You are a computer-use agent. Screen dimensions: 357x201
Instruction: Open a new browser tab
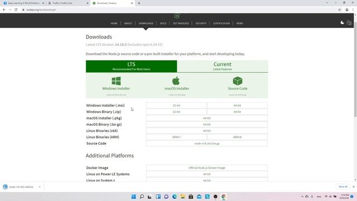(139, 3)
